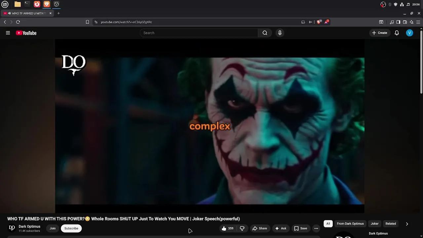This screenshot has height=238, width=423.
Task: Open the browser search-tabs icon
Action: pyautogui.click(x=381, y=22)
